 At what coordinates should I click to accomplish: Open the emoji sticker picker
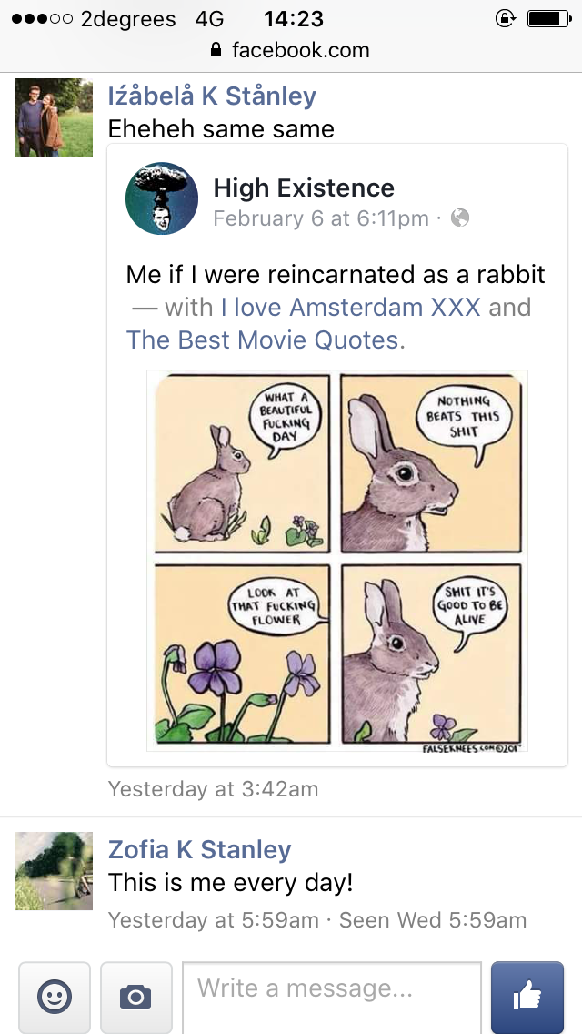tap(54, 998)
